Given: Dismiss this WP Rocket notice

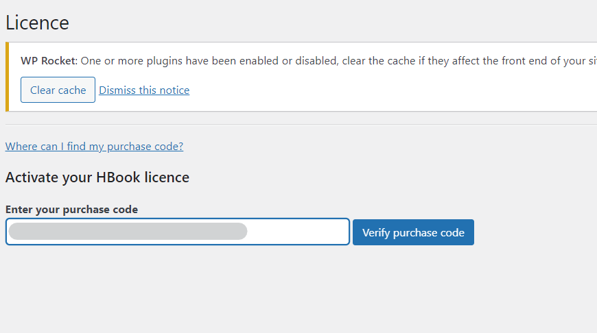Looking at the screenshot, I should (144, 90).
